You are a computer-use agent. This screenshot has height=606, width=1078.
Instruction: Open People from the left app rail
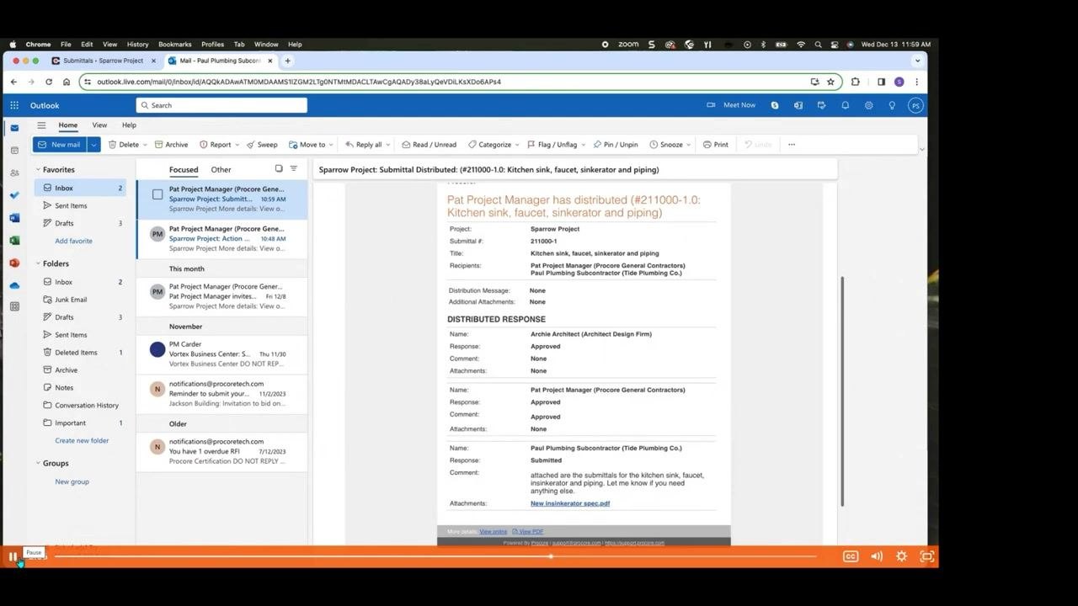point(14,173)
